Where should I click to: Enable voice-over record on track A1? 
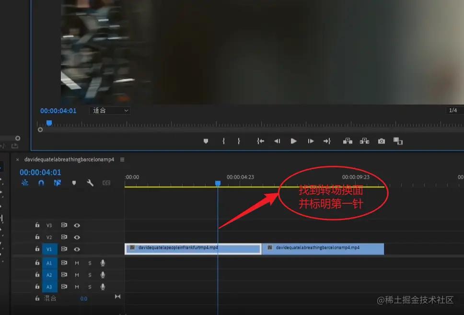pos(103,263)
